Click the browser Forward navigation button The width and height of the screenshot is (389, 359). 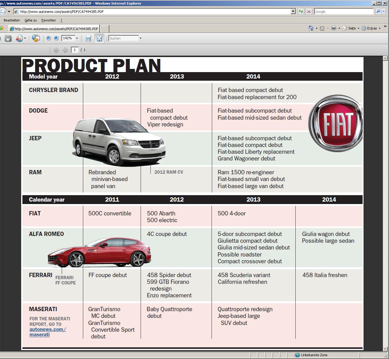tap(2, 12)
